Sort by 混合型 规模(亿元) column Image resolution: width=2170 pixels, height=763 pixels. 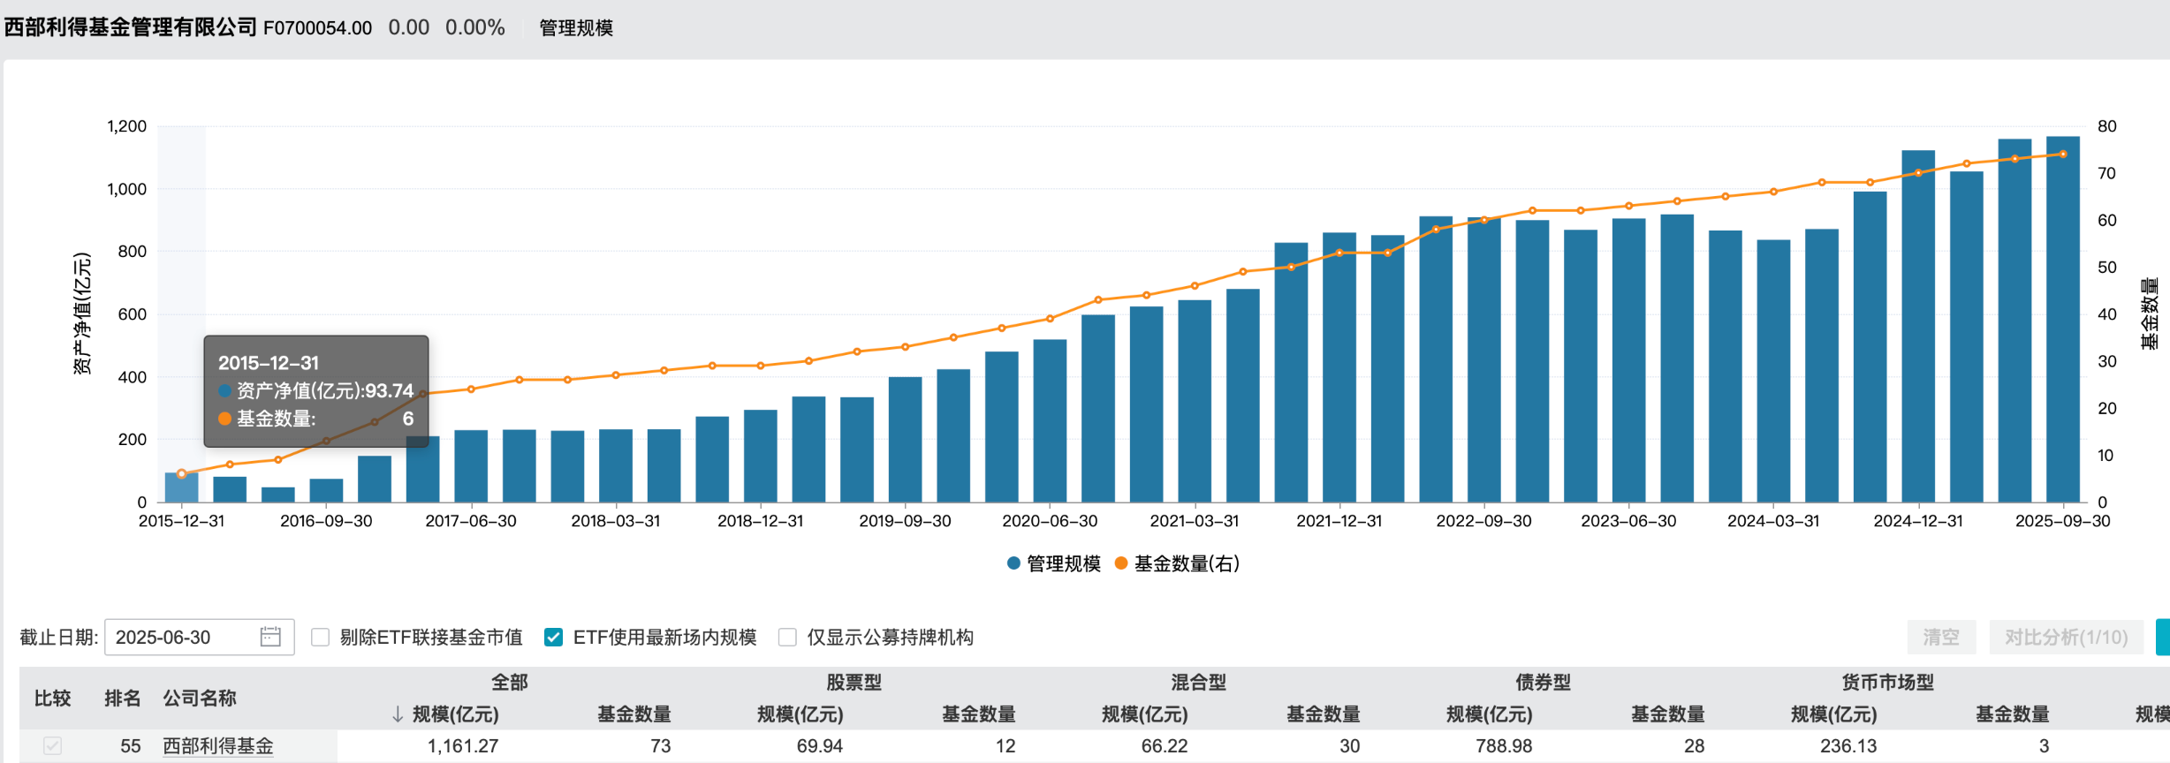pos(1144,714)
